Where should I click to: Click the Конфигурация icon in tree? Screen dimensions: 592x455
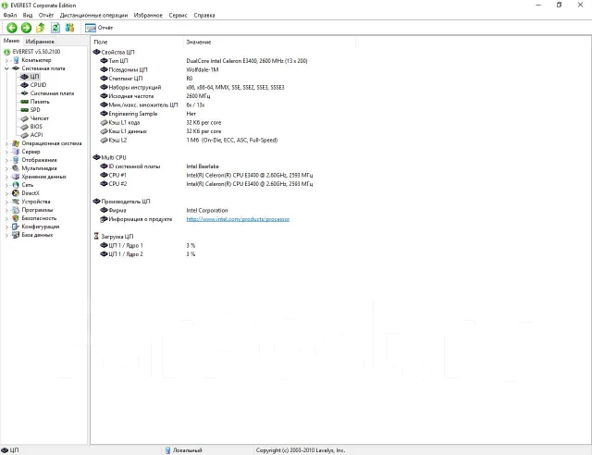[16, 227]
